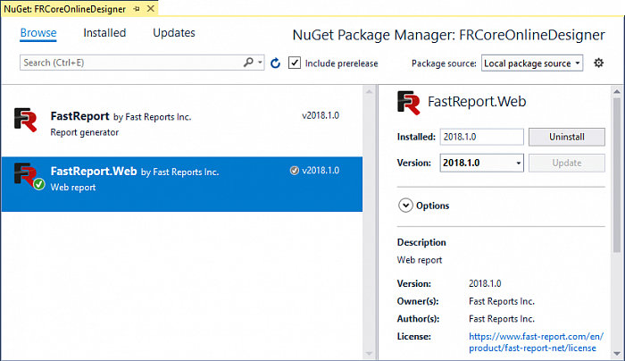This screenshot has width=625, height=361.
Task: Open the Package source dropdown
Action: [x=532, y=63]
